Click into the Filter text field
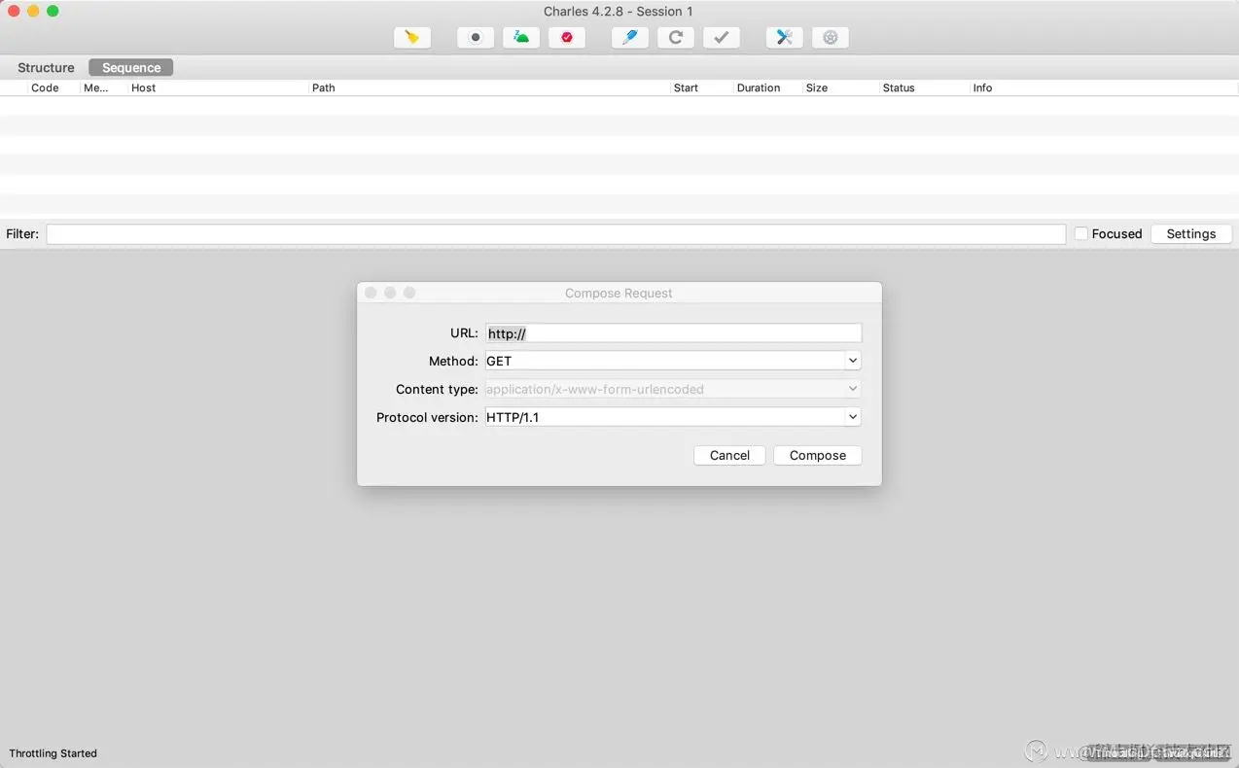1239x768 pixels. click(x=556, y=234)
